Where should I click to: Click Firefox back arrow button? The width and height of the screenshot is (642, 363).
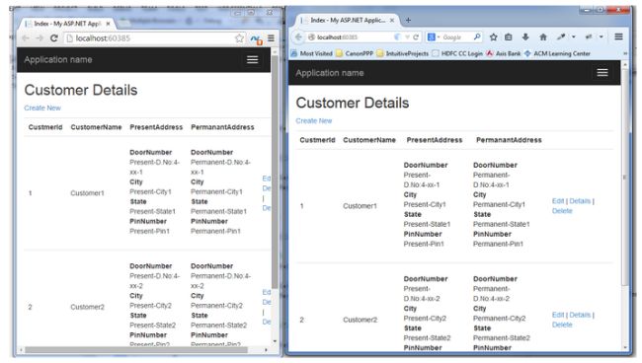click(x=298, y=37)
